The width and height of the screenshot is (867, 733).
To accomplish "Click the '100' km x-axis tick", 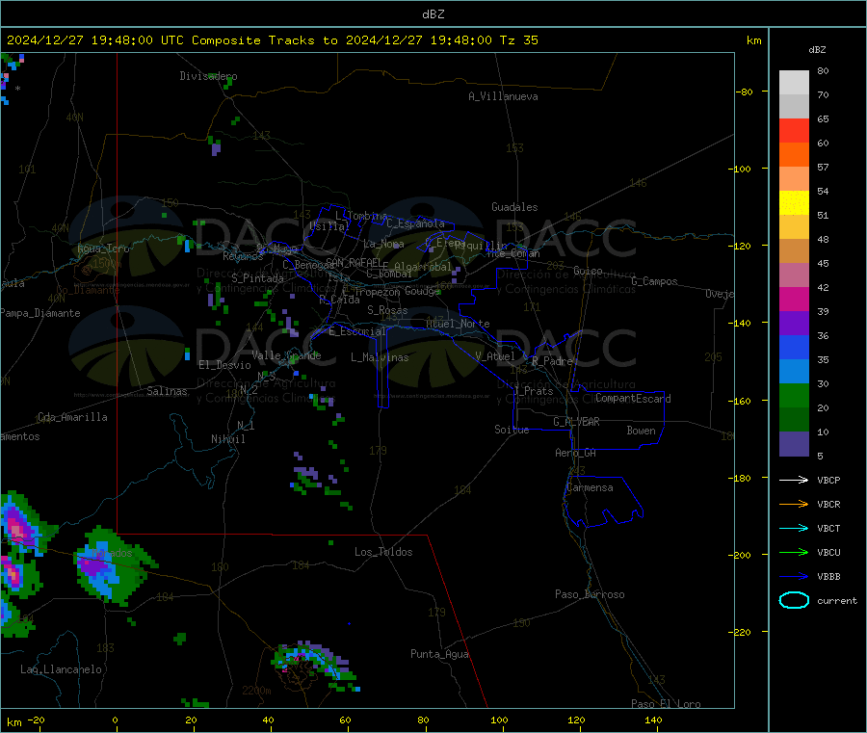I will [x=499, y=720].
